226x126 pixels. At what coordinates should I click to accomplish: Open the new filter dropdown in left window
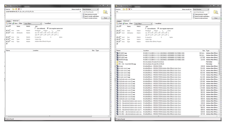pyautogui.click(x=33, y=24)
